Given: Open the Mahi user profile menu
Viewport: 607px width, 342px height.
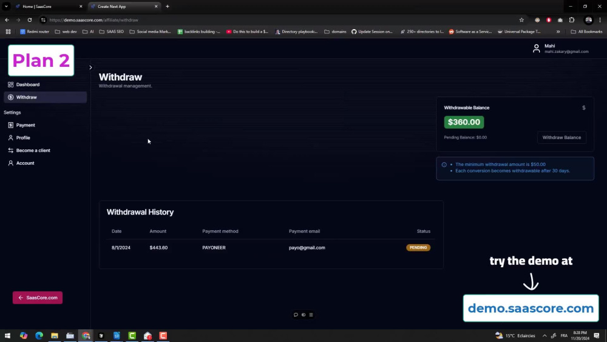Looking at the screenshot, I should [560, 49].
